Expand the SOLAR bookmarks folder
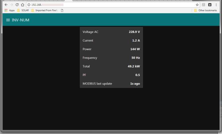This screenshot has width=222, height=134. tap(23, 10)
